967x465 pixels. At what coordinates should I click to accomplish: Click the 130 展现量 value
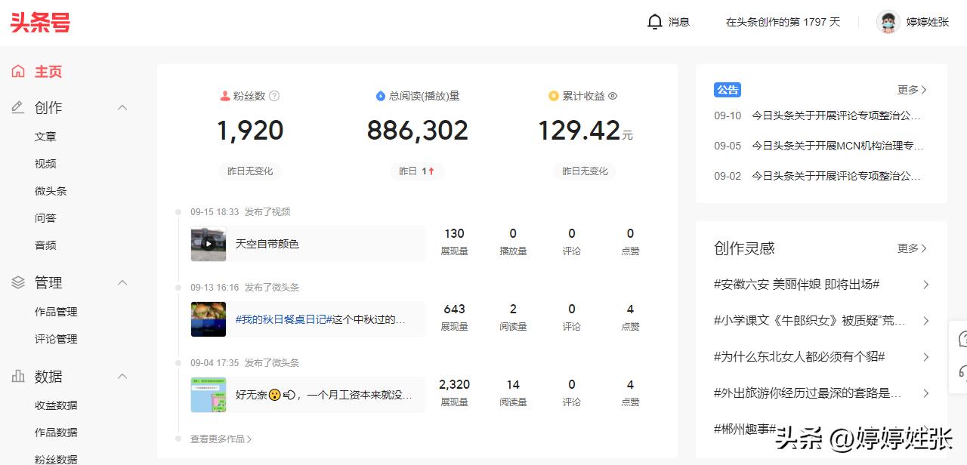pos(455,234)
